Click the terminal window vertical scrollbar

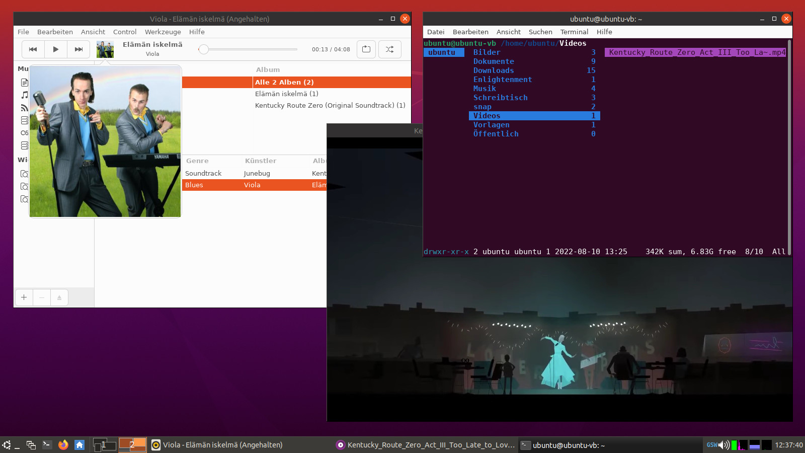click(x=789, y=147)
